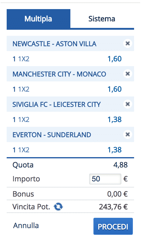Cancel the slip with Annulla
This screenshot has width=145, height=236.
[x=26, y=226]
